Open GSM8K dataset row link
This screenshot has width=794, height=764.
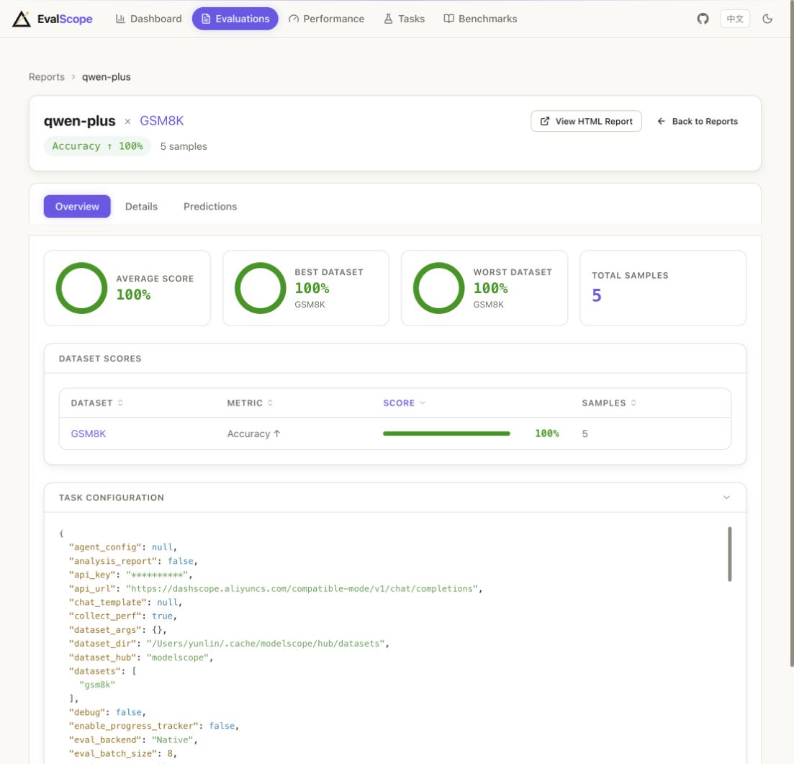click(x=88, y=433)
